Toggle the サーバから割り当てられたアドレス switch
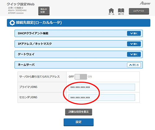Image resolution: width=155 pixels, height=130 pixels. (81, 77)
